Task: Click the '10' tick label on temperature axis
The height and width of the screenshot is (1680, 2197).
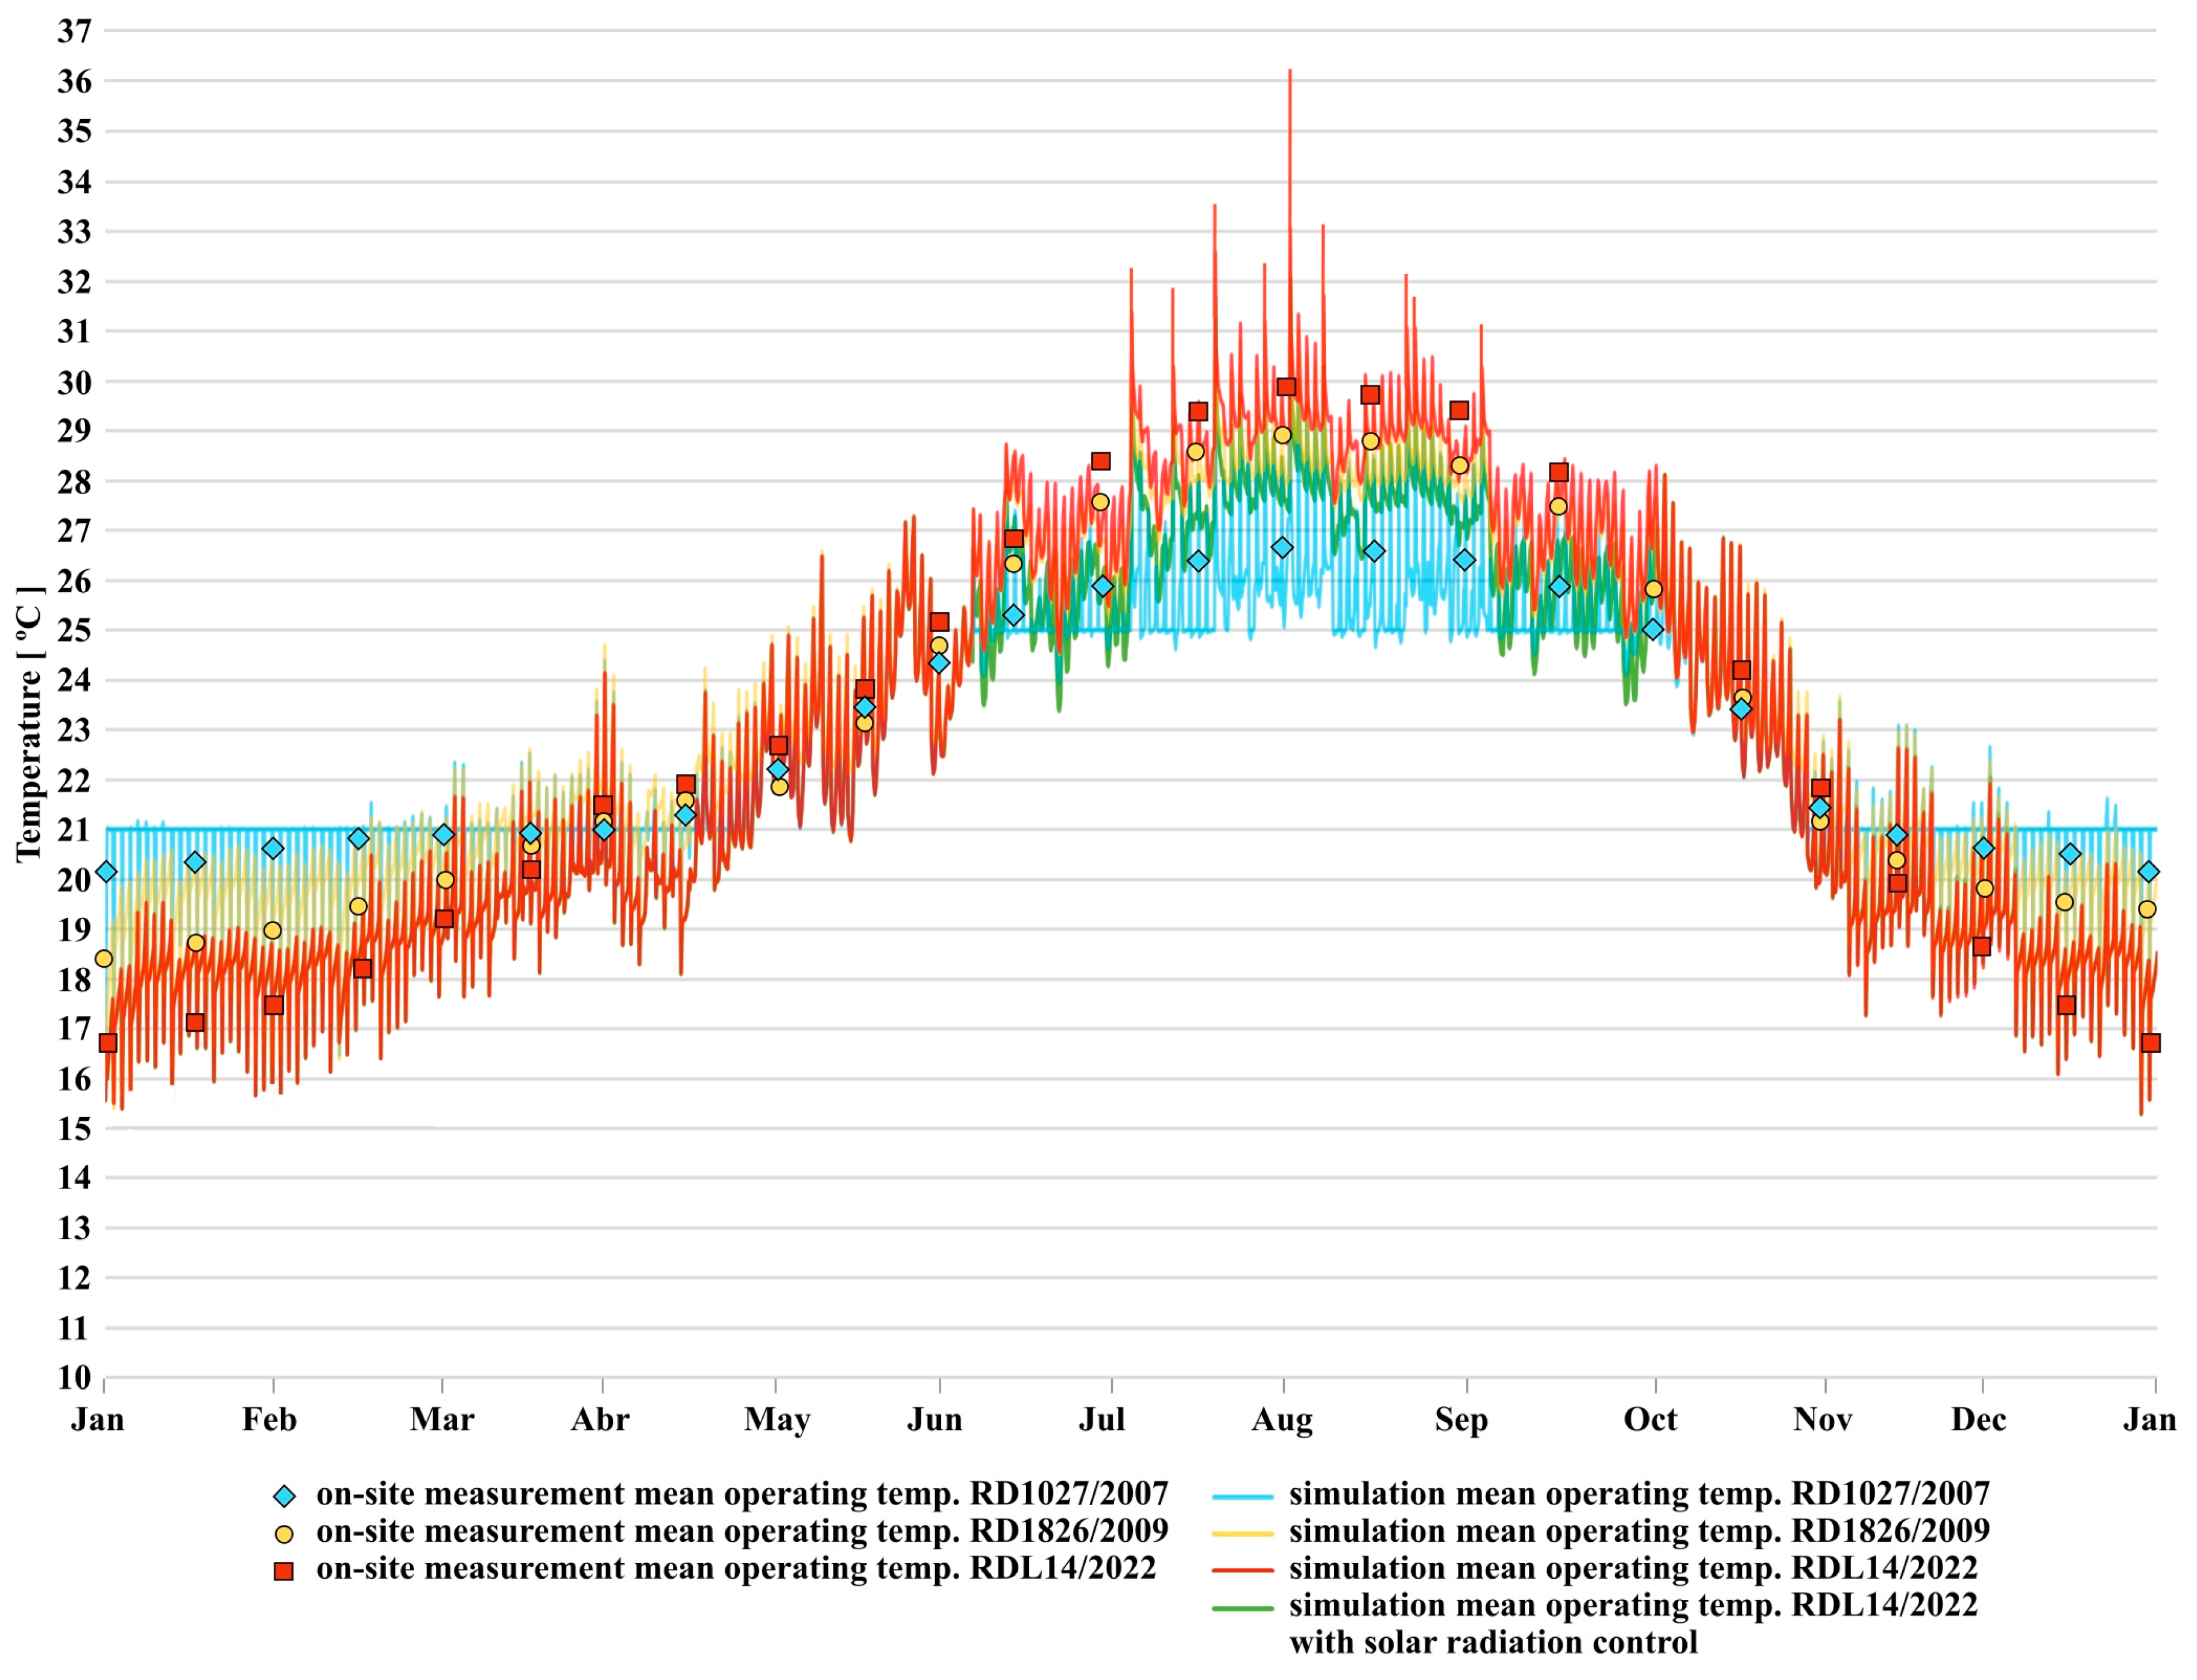Action: click(x=74, y=1378)
